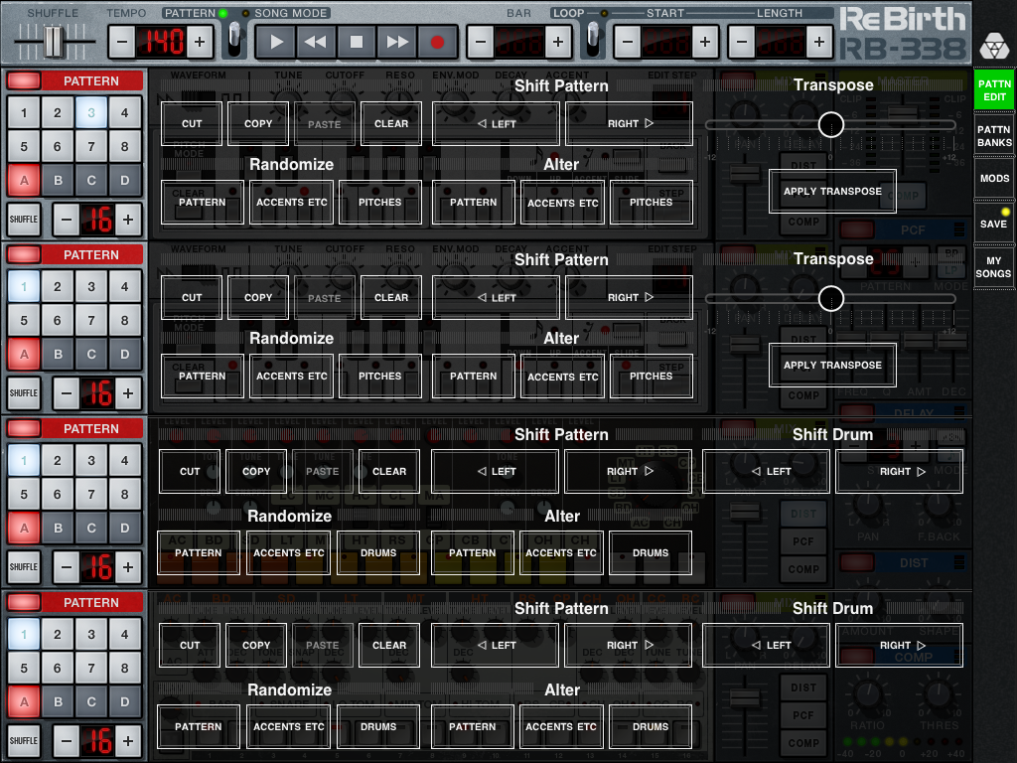Increase tempo with the plus button
This screenshot has width=1017, height=763.
point(201,42)
